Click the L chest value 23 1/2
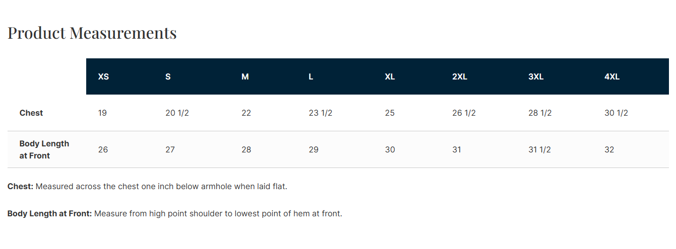Image resolution: width=676 pixels, height=249 pixels. pos(321,113)
